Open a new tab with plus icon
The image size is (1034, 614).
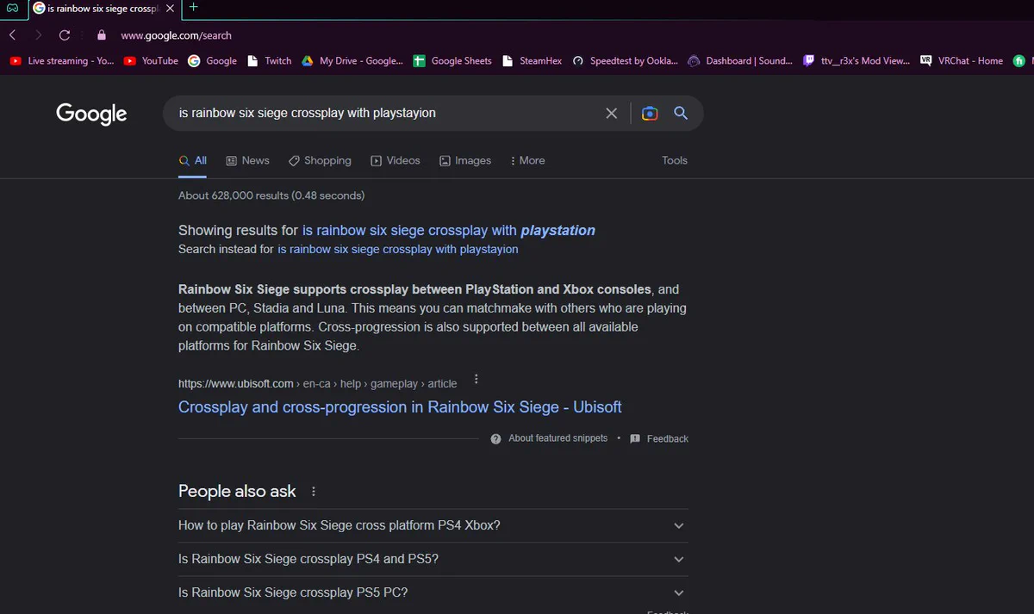coord(193,7)
